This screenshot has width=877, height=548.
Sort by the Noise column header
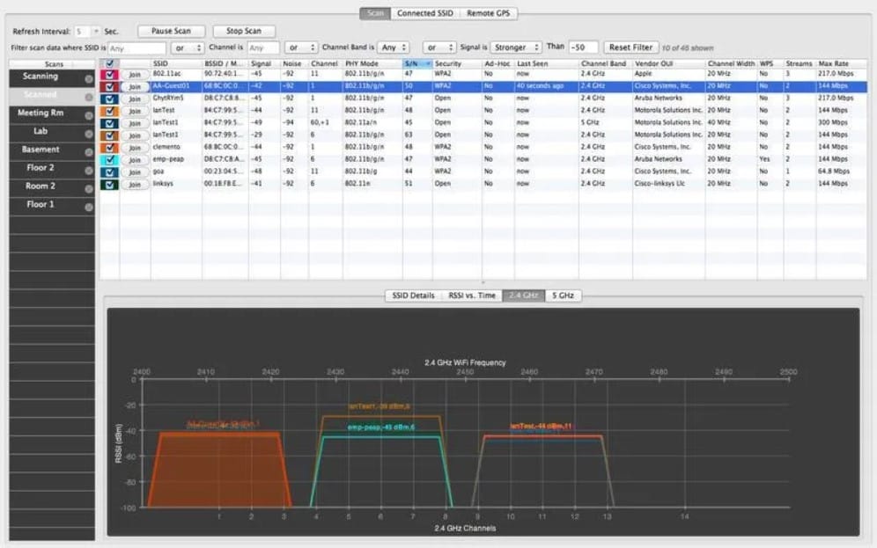point(294,63)
